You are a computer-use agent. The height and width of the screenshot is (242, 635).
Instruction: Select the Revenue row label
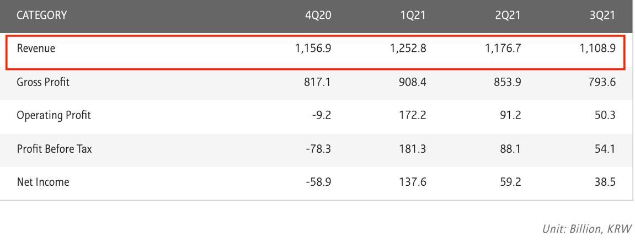click(x=36, y=49)
